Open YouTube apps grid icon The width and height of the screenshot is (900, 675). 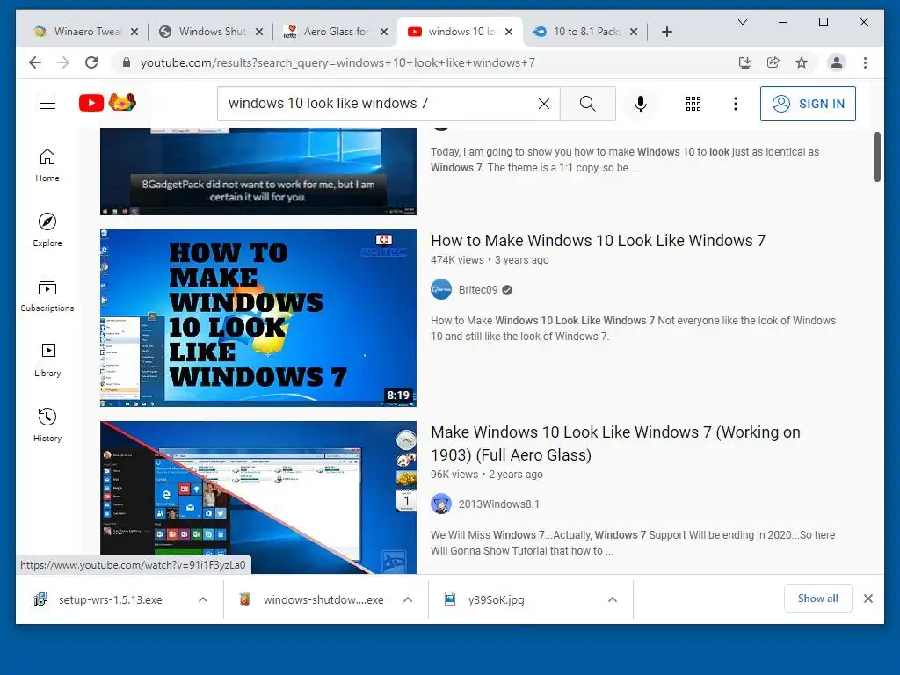(693, 104)
